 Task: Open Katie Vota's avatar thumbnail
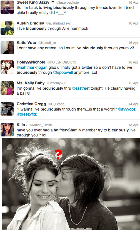point(7,48)
